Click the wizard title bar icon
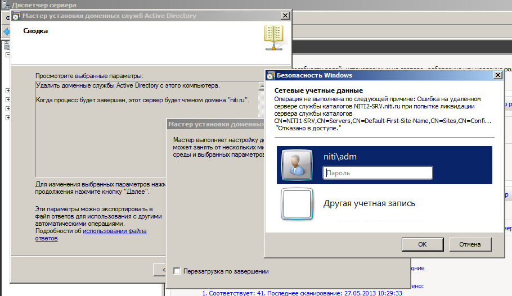 (16, 16)
